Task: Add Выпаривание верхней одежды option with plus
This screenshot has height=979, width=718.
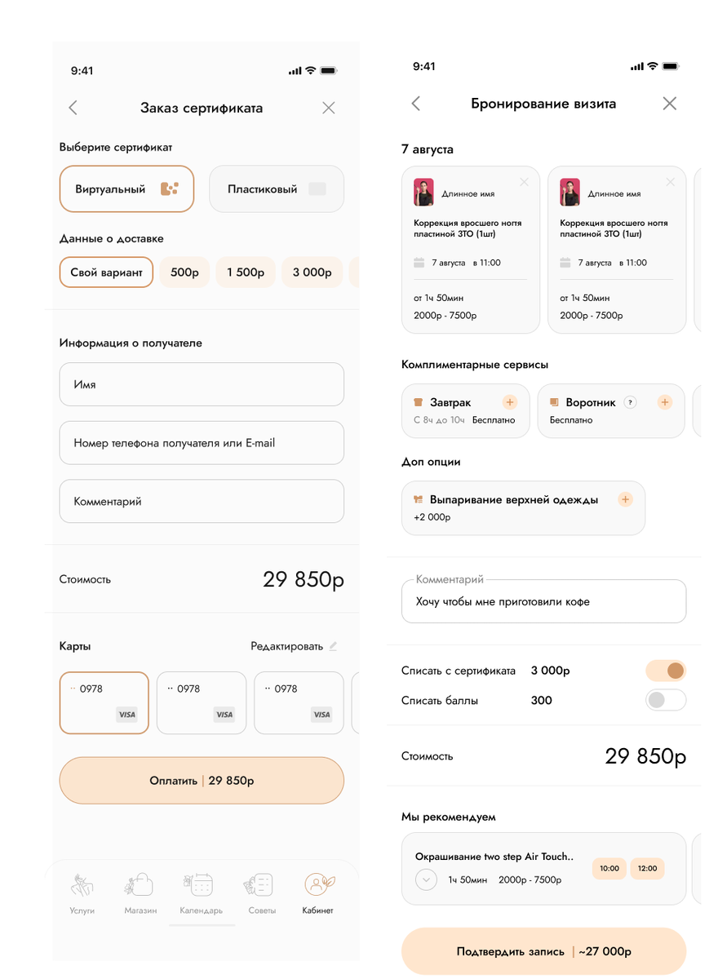Action: point(625,499)
